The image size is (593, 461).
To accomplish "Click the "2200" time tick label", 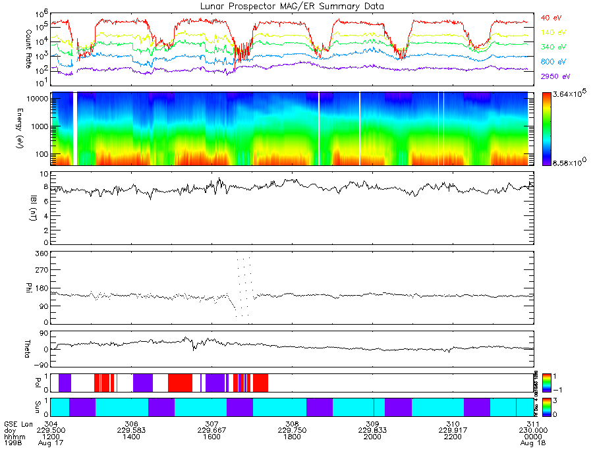I will [x=453, y=437].
